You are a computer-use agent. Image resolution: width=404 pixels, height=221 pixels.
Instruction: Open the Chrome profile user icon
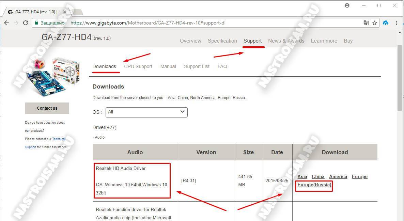347,5
